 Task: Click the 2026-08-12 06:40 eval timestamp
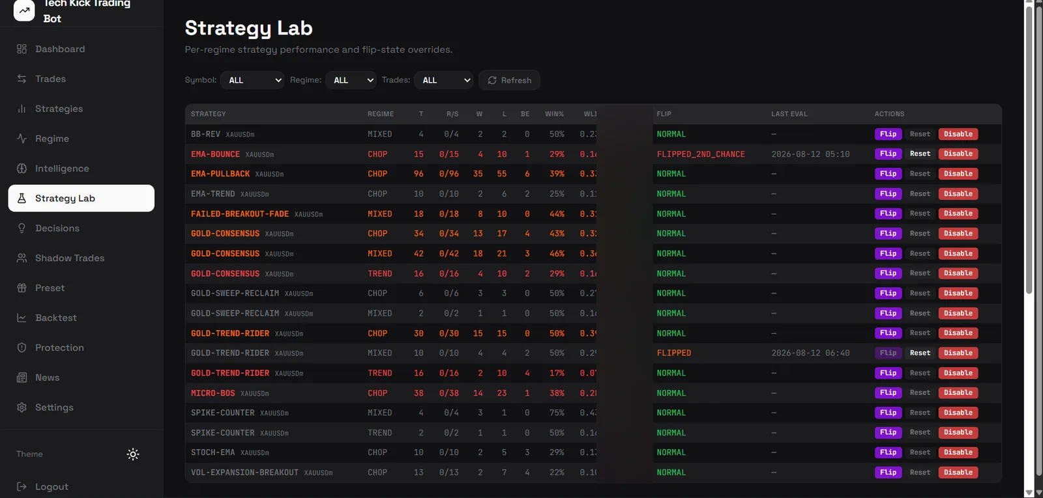[x=810, y=353]
